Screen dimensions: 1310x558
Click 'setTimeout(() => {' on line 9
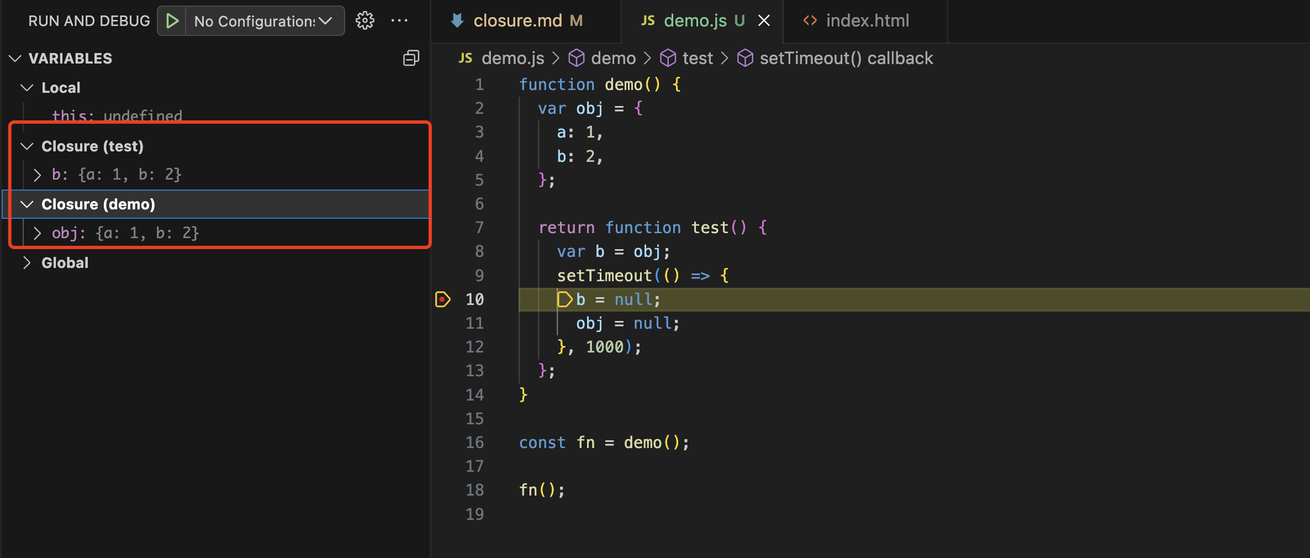coord(643,275)
